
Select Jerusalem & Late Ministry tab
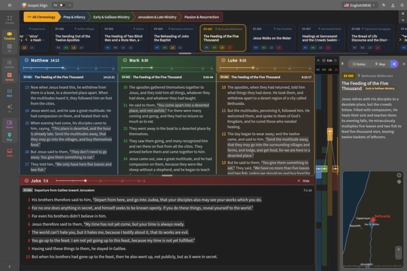[x=157, y=17]
